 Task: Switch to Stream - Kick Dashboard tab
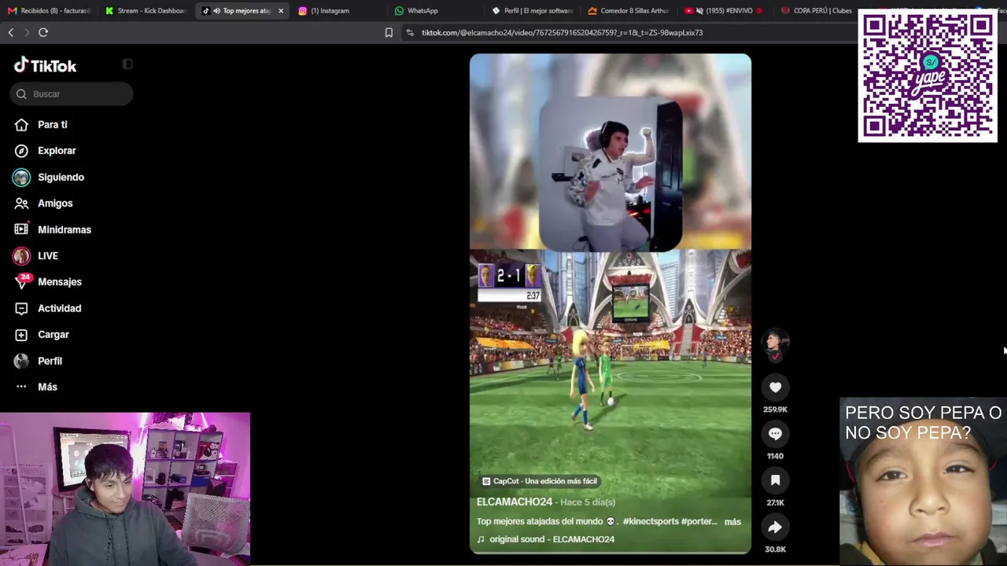[x=146, y=11]
